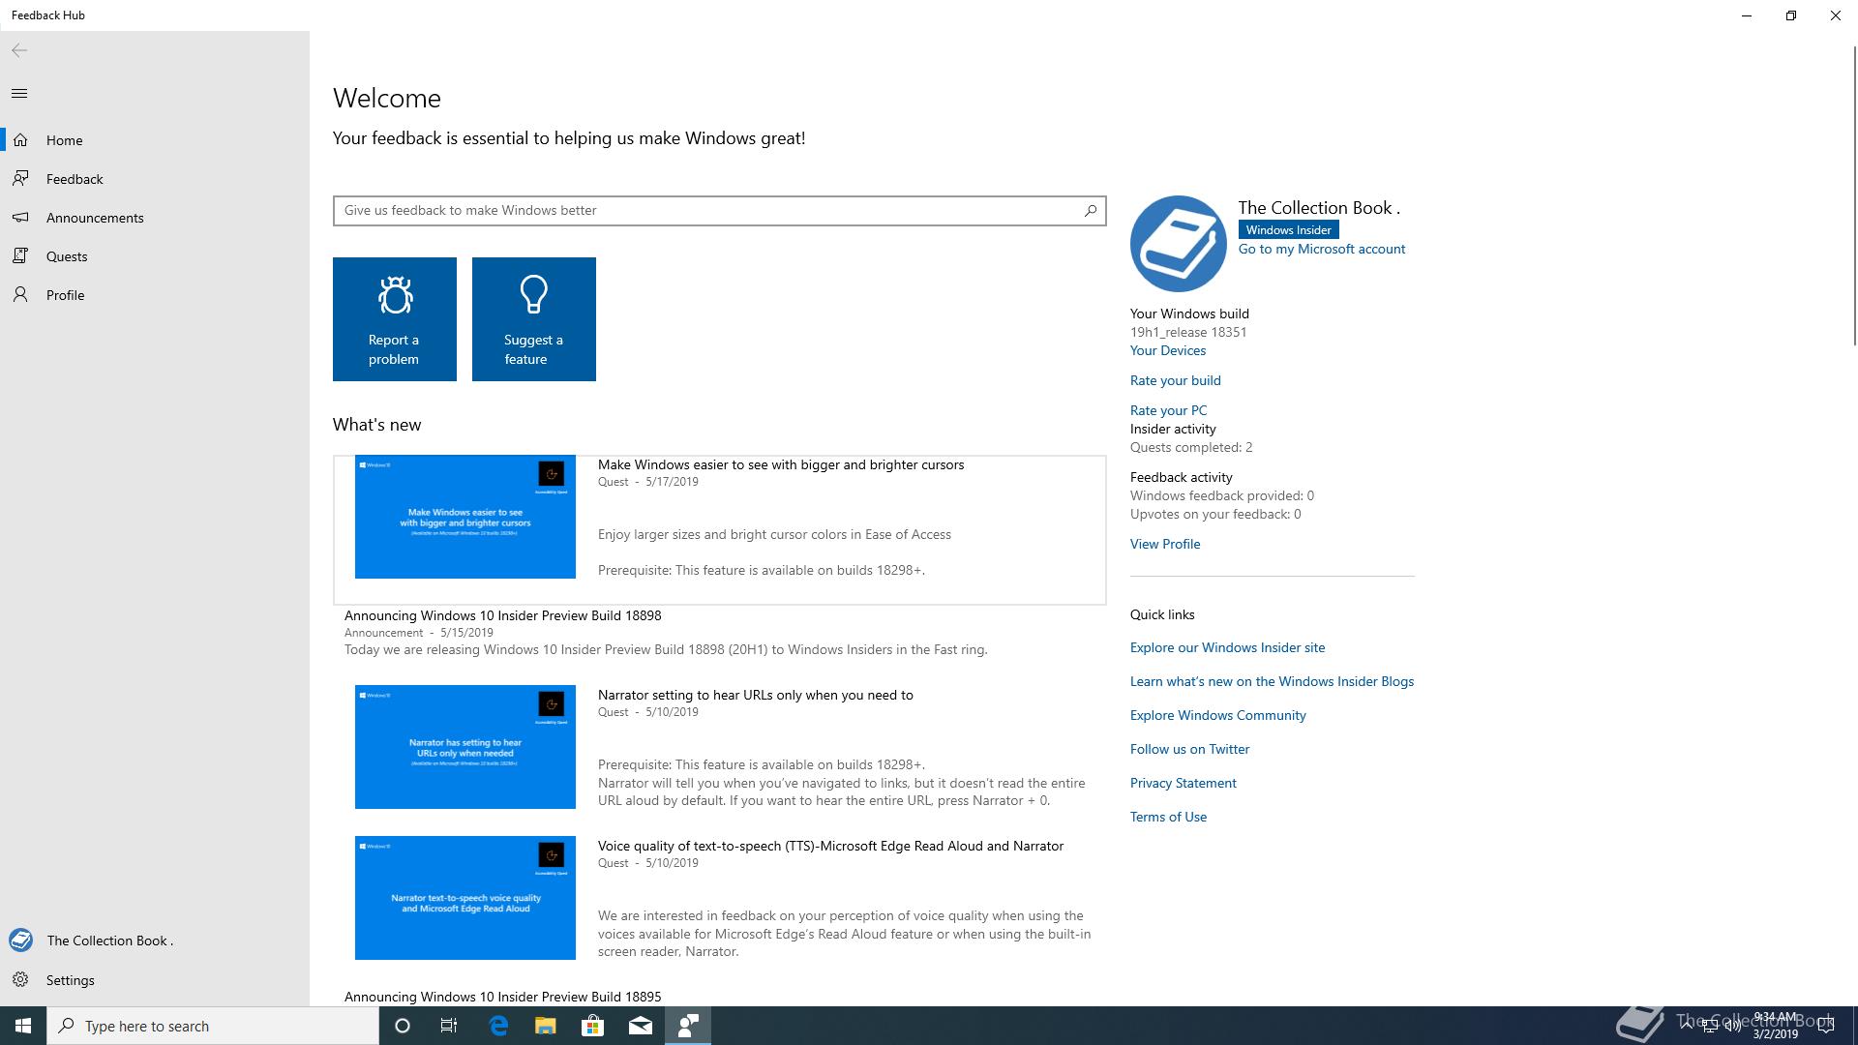Screen dimensions: 1858x1045
Task: Click the taskbar clock and date
Action: (1775, 1026)
